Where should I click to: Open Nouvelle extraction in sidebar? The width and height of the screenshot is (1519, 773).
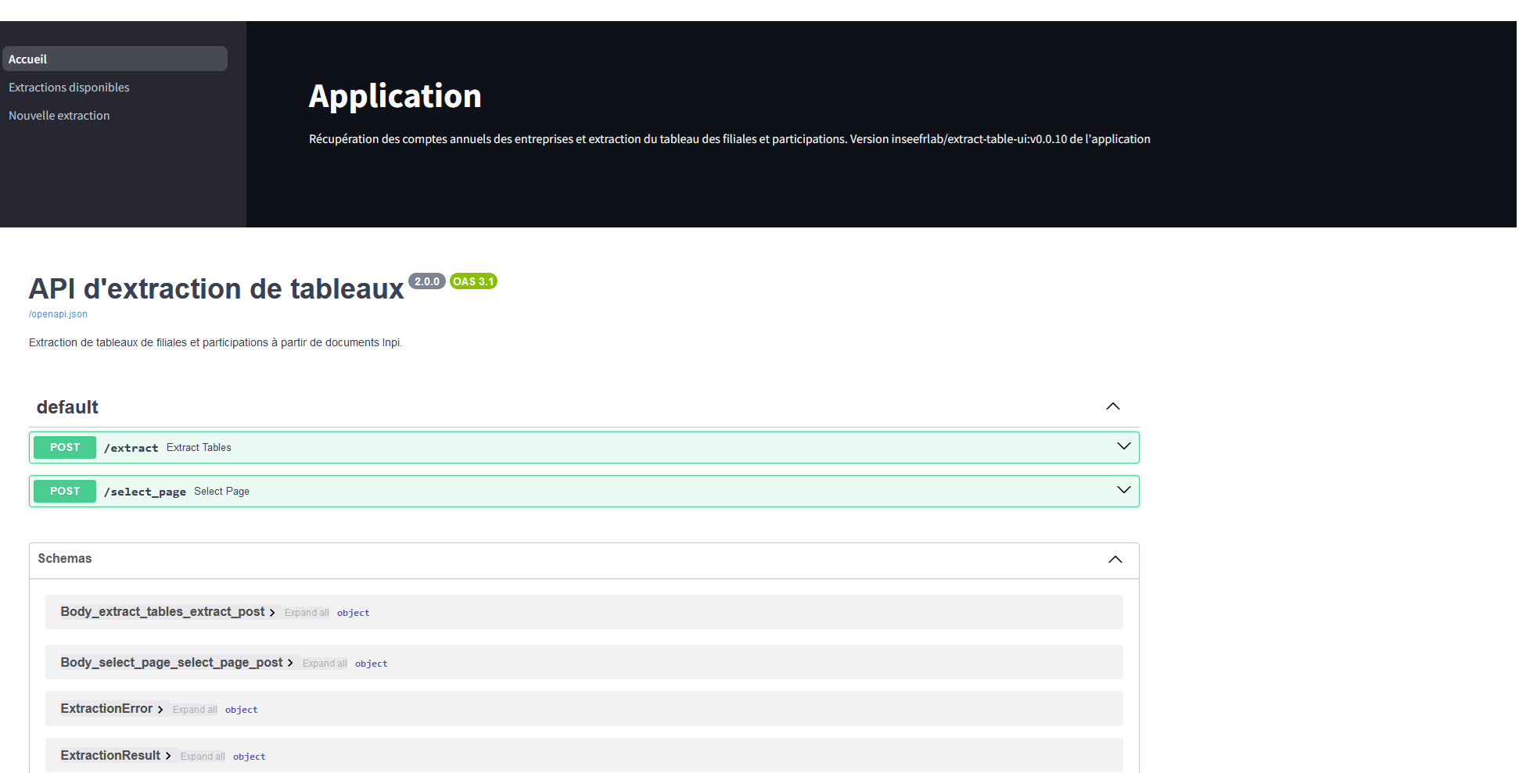pos(59,116)
